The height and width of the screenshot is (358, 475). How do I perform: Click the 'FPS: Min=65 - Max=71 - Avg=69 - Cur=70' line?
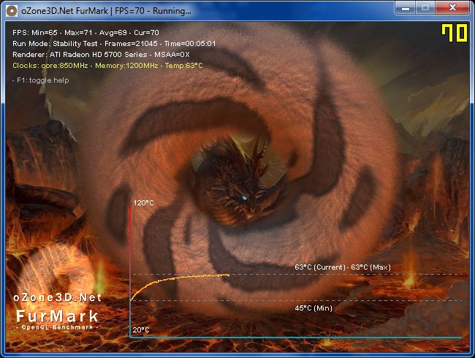[85, 32]
